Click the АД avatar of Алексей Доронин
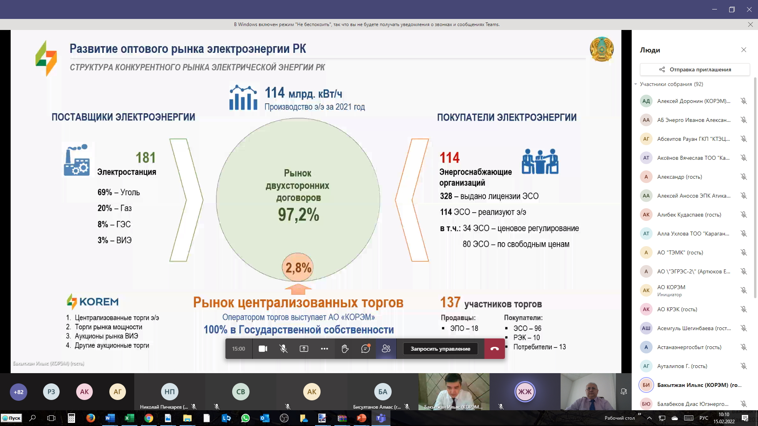Image resolution: width=758 pixels, height=426 pixels. (646, 101)
